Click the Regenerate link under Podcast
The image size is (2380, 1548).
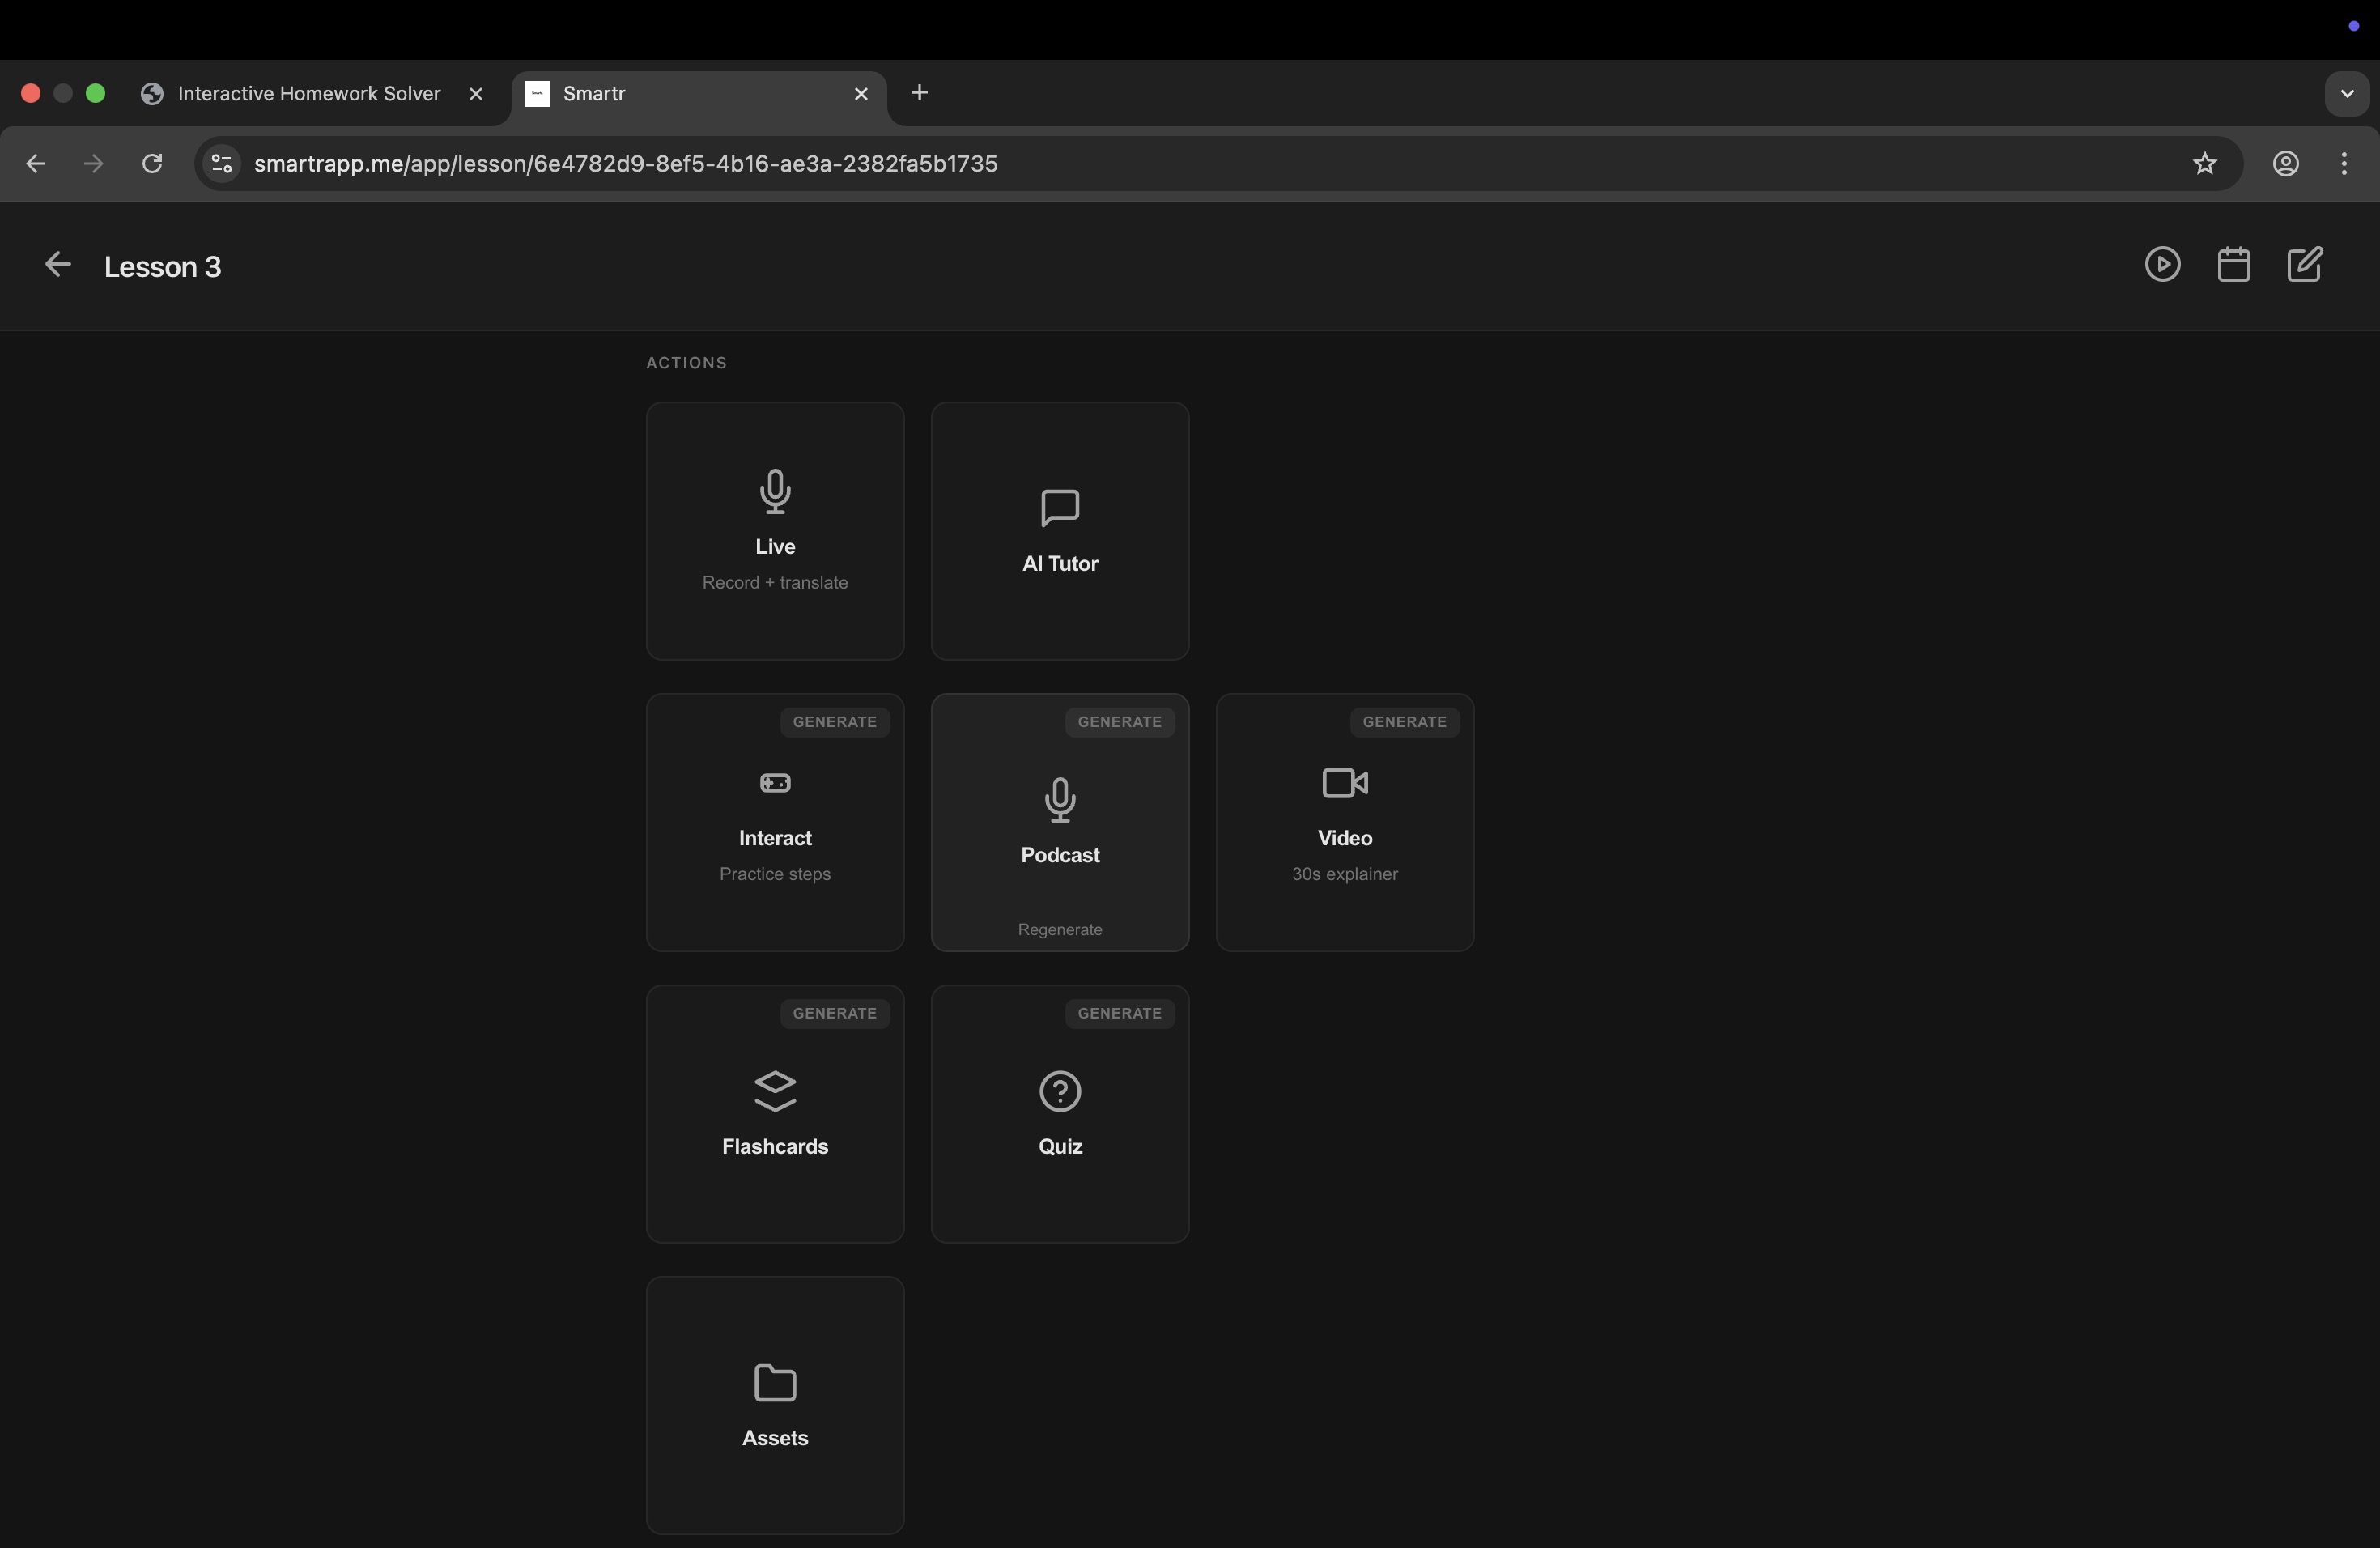pyautogui.click(x=1059, y=929)
